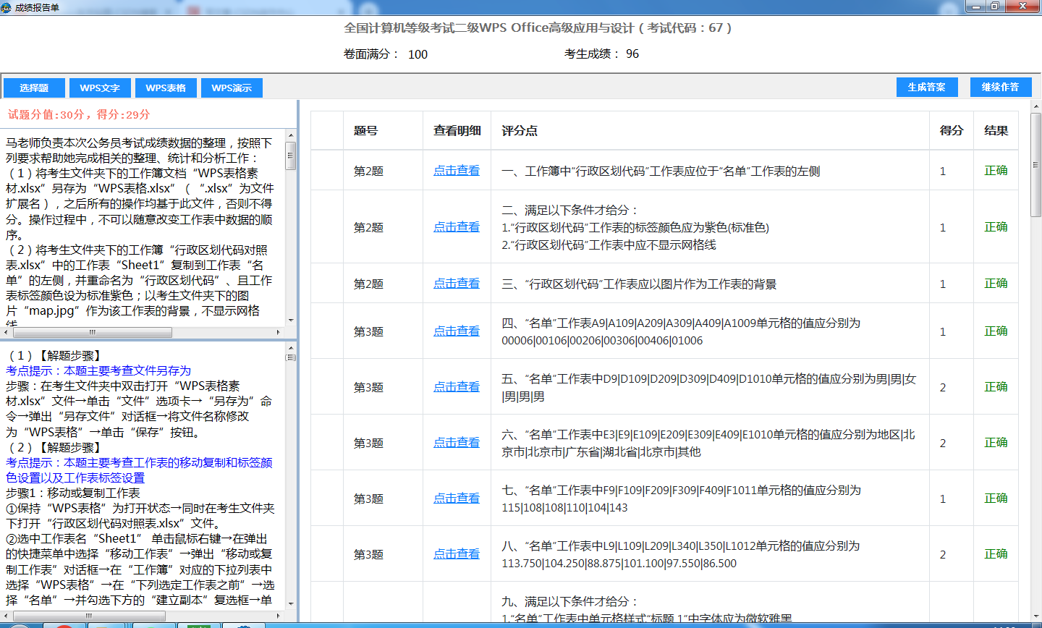
Task: Click the 结果 column header
Action: [996, 131]
